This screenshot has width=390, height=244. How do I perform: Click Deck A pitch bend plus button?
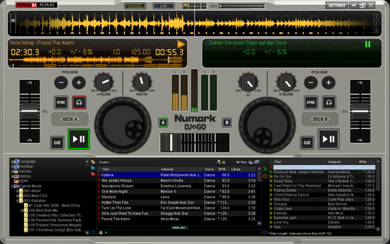78,82
